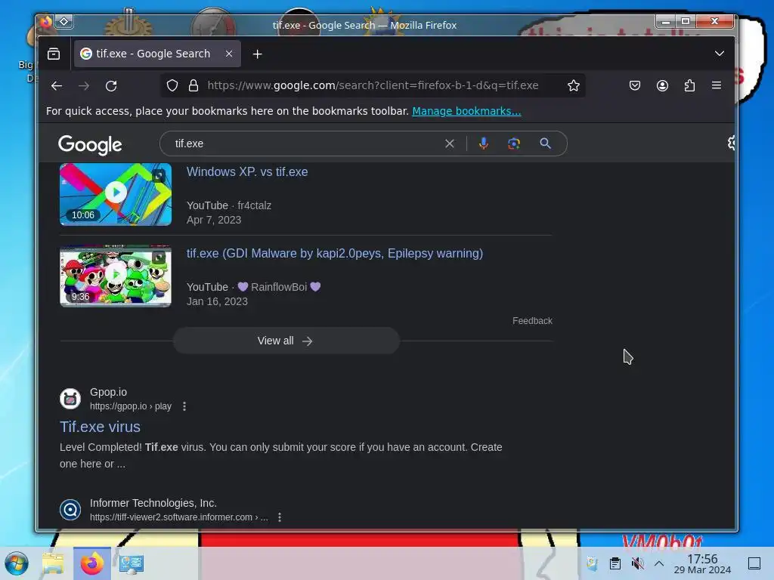Open the Firefox account icon
The width and height of the screenshot is (774, 580).
(x=662, y=85)
